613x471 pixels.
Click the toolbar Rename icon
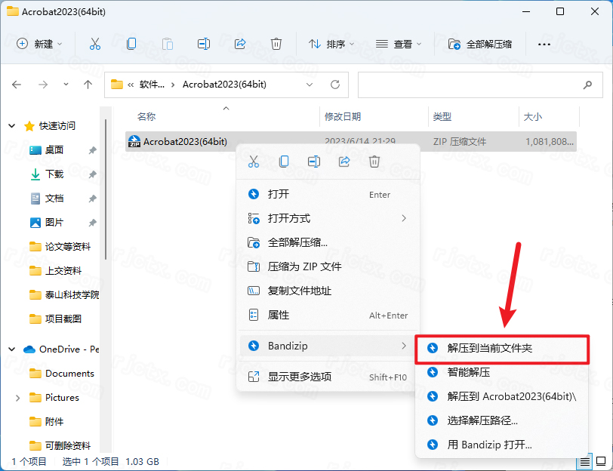tap(204, 44)
